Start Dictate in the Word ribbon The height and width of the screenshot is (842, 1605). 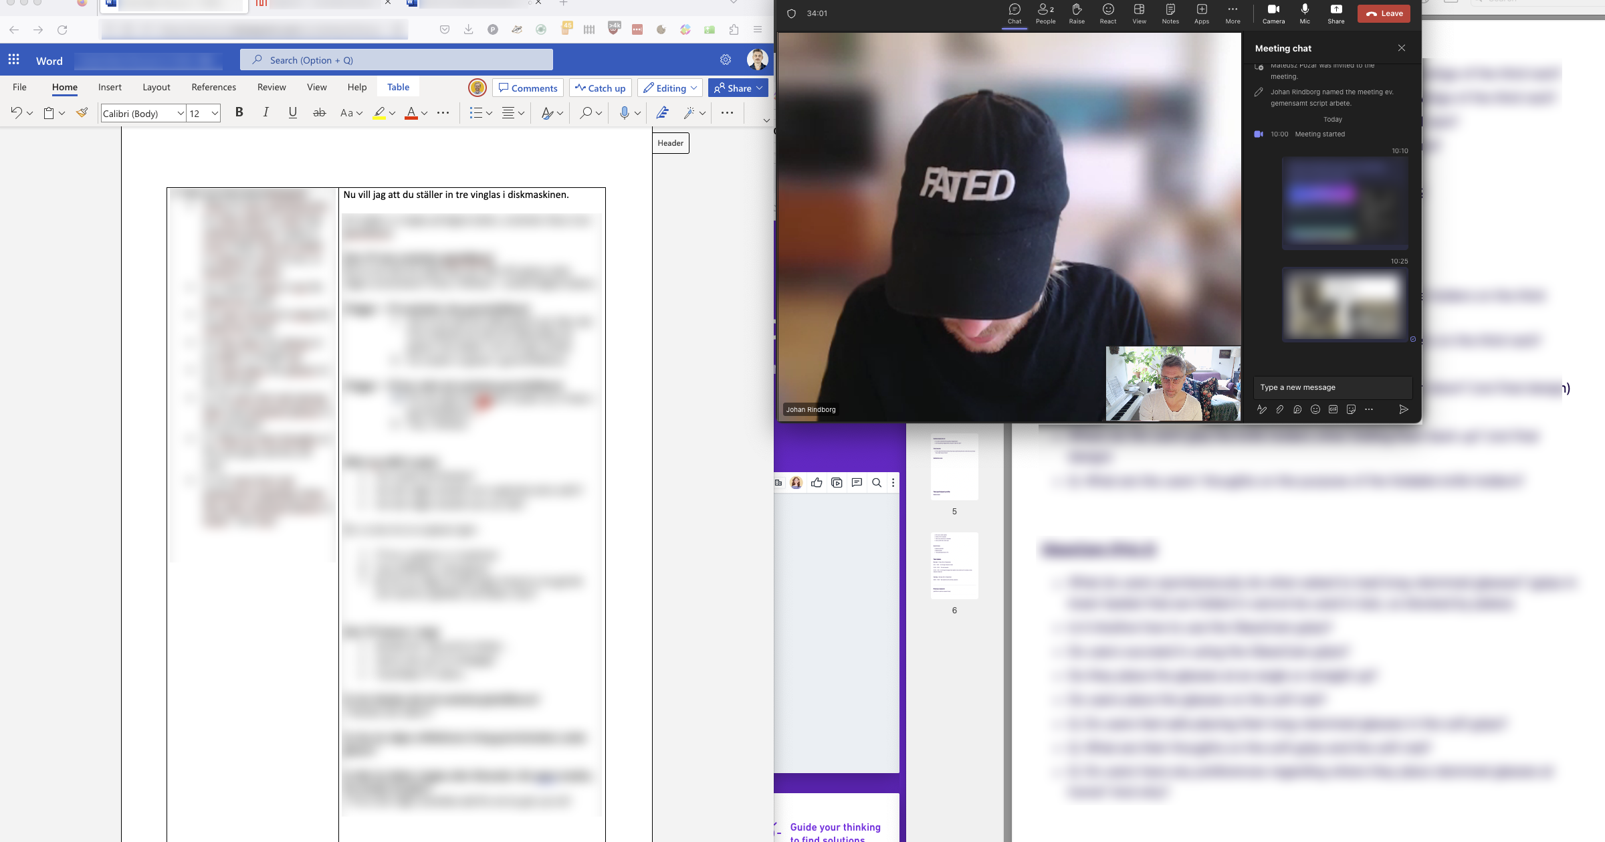pyautogui.click(x=625, y=113)
